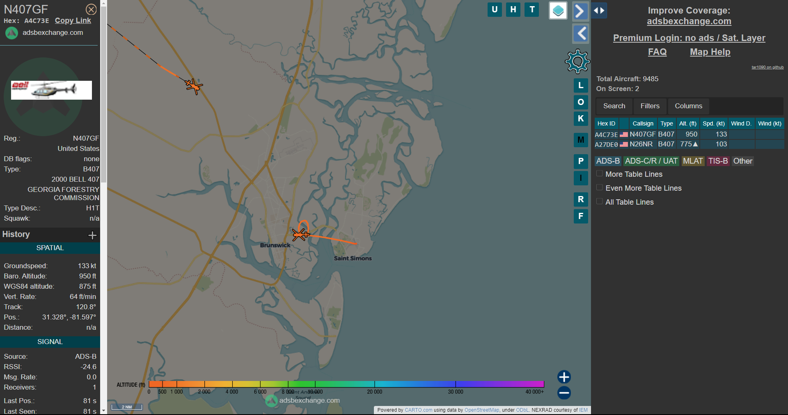Screen dimensions: 788x415
Task: Sort table by Spd. (kt) column
Action: (x=714, y=123)
